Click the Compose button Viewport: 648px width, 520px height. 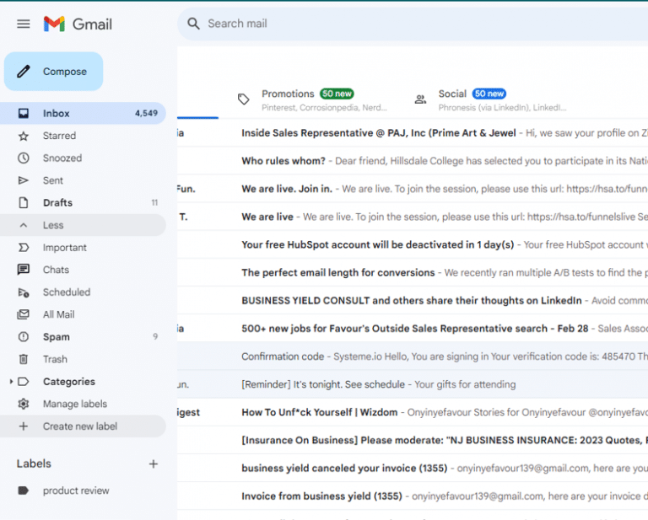click(54, 72)
